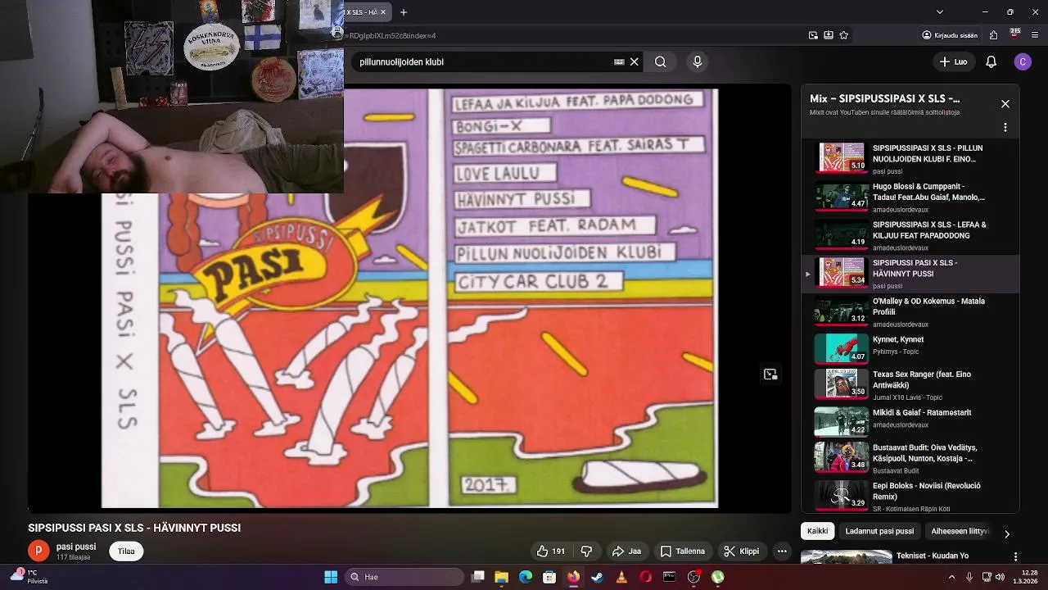Play Mikidi & Galaf Ratamestarit
Viewport: 1048px width, 590px height.
pos(910,420)
